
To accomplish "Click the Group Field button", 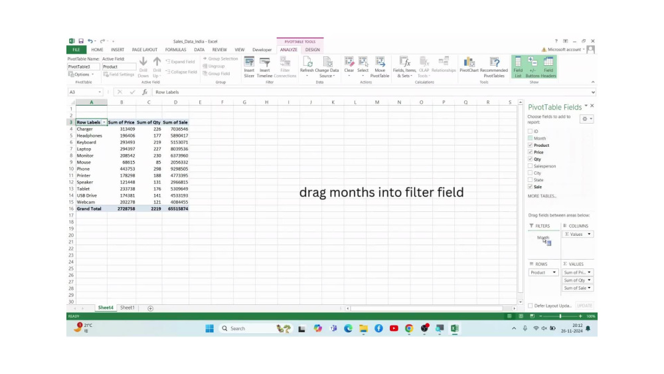I will click(216, 73).
